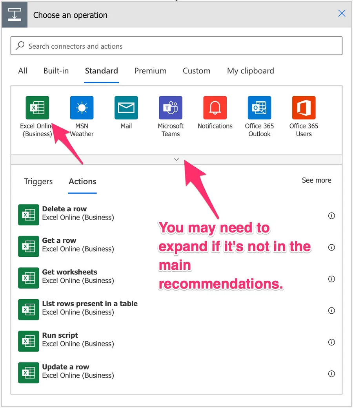Select the Microsoft Teams connector icon
Screen dimensions: 353x408
pos(170,108)
